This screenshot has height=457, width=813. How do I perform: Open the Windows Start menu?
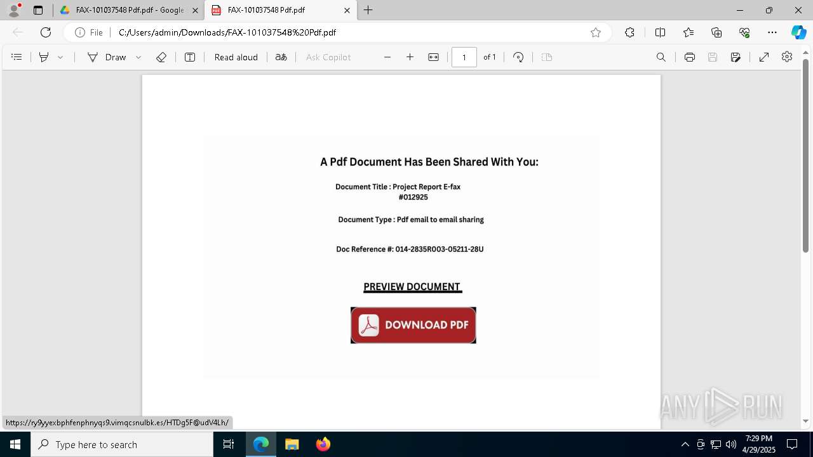(15, 444)
